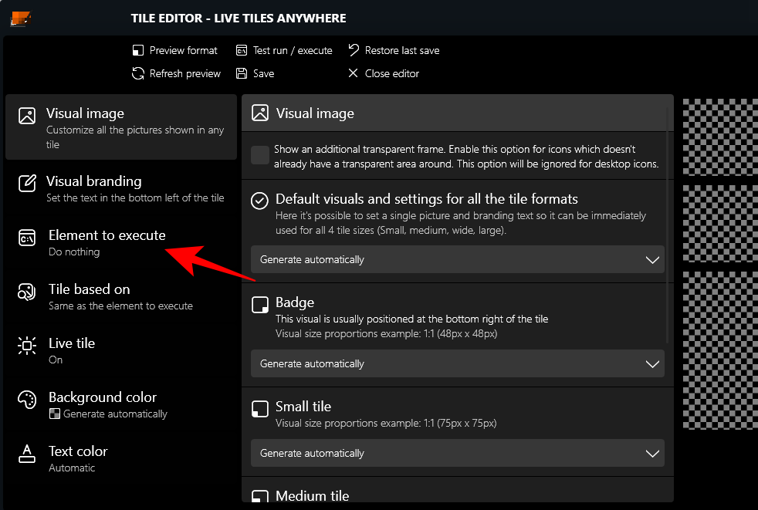Click the Live Tiles Anywhere app logo
The width and height of the screenshot is (758, 510).
pos(20,19)
